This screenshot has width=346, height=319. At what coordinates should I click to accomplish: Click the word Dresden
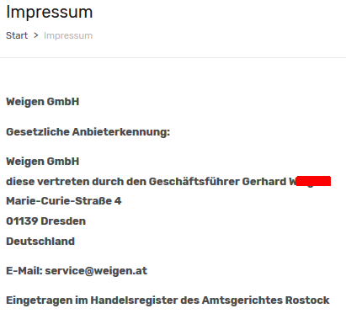click(x=63, y=221)
